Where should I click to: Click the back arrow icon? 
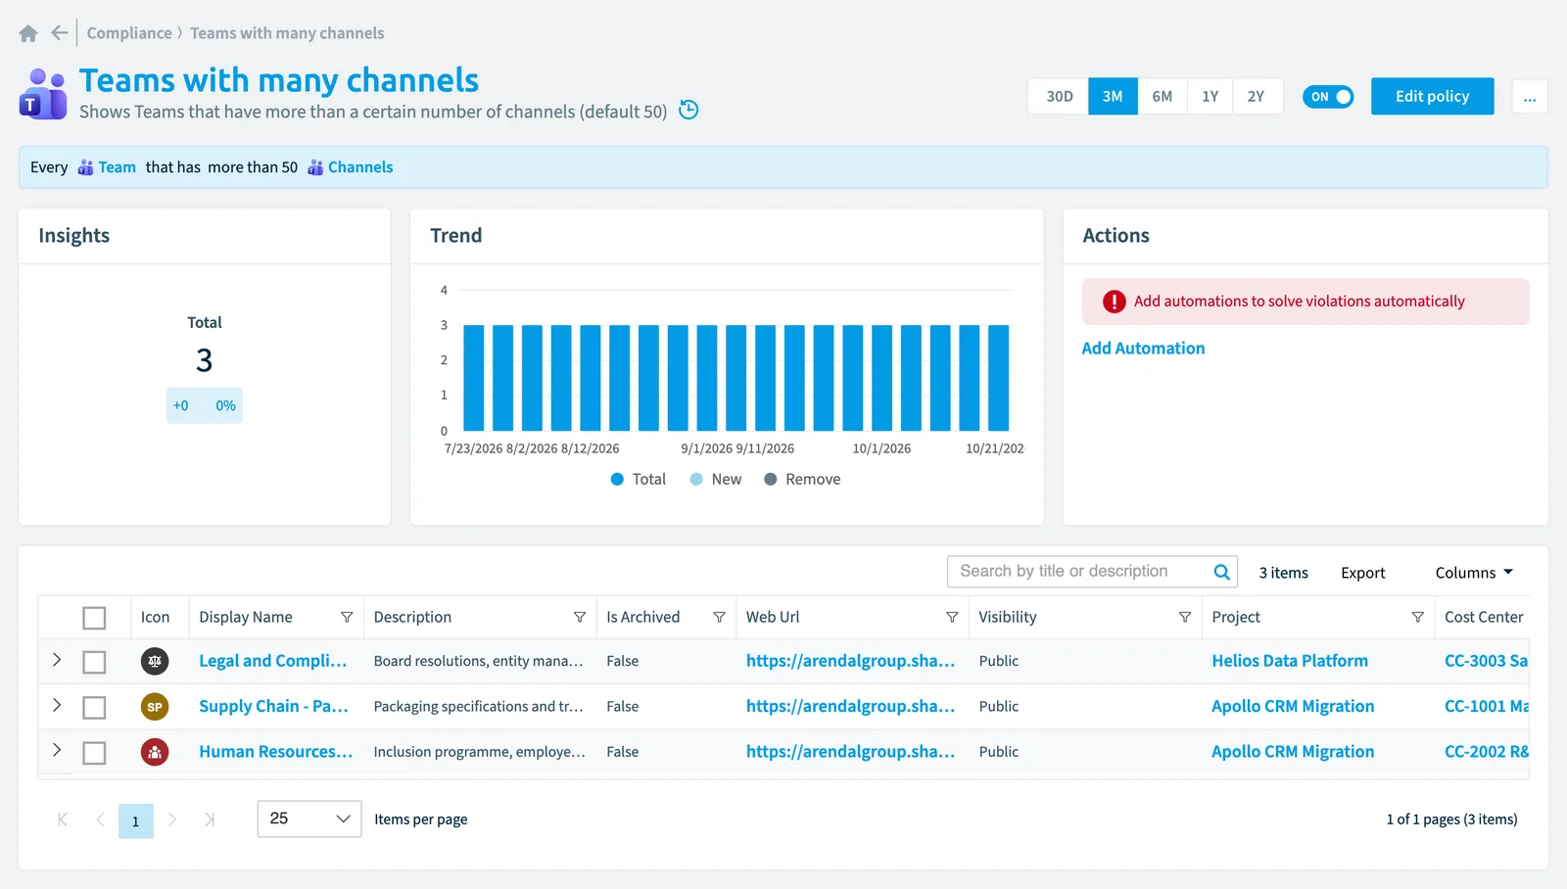tap(60, 33)
